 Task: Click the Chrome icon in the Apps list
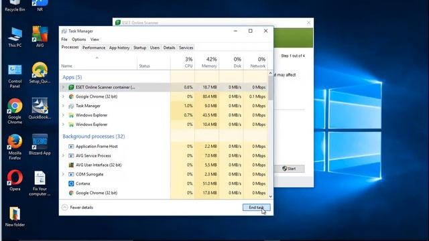(71, 96)
